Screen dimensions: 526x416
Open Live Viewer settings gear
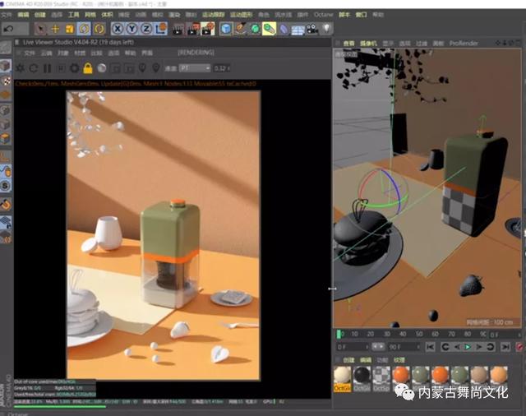[x=75, y=68]
